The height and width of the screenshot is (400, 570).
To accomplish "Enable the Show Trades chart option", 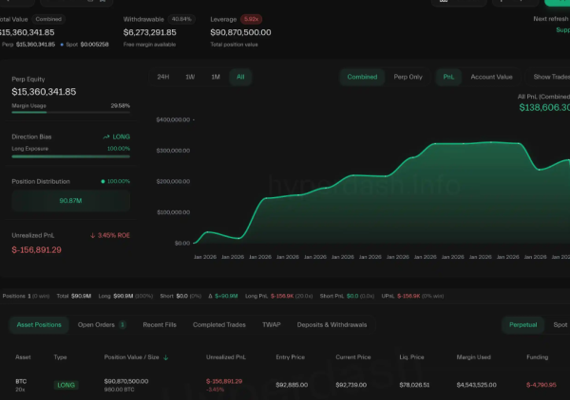I will (551, 77).
